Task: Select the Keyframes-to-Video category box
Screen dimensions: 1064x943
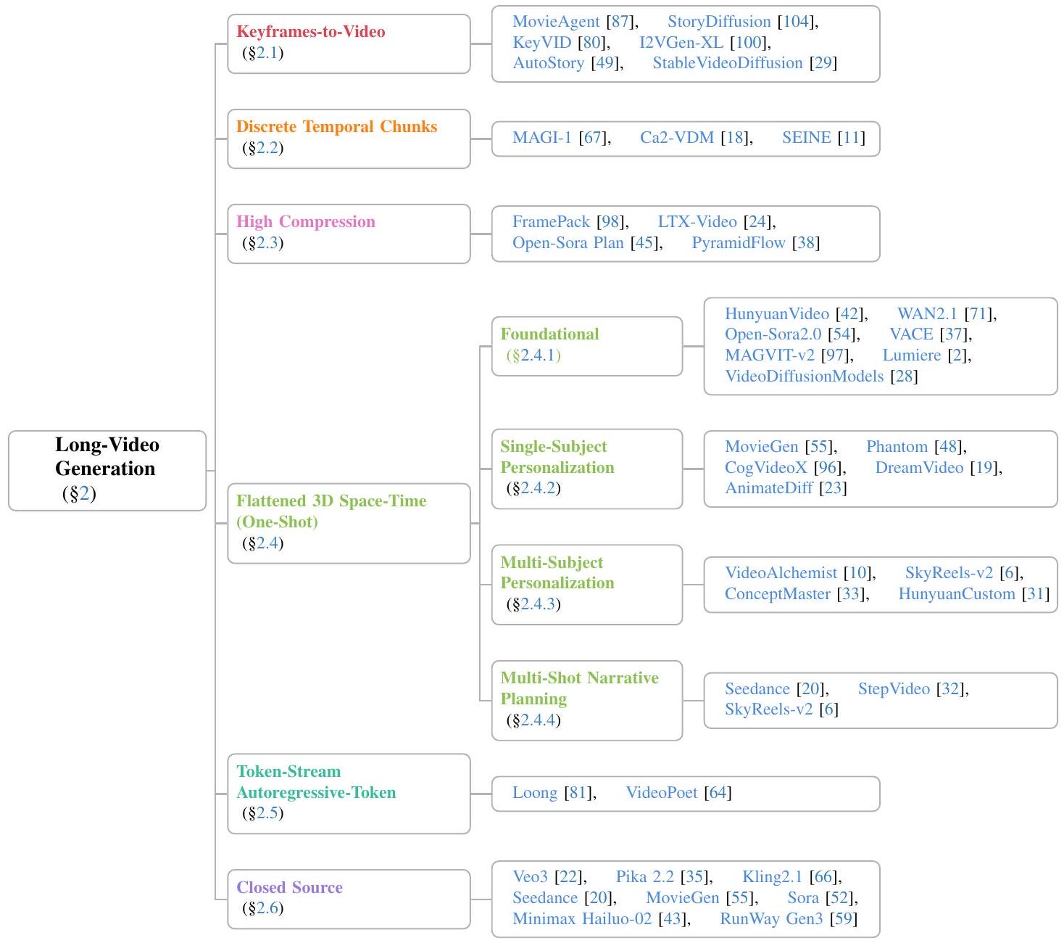Action: [x=348, y=44]
